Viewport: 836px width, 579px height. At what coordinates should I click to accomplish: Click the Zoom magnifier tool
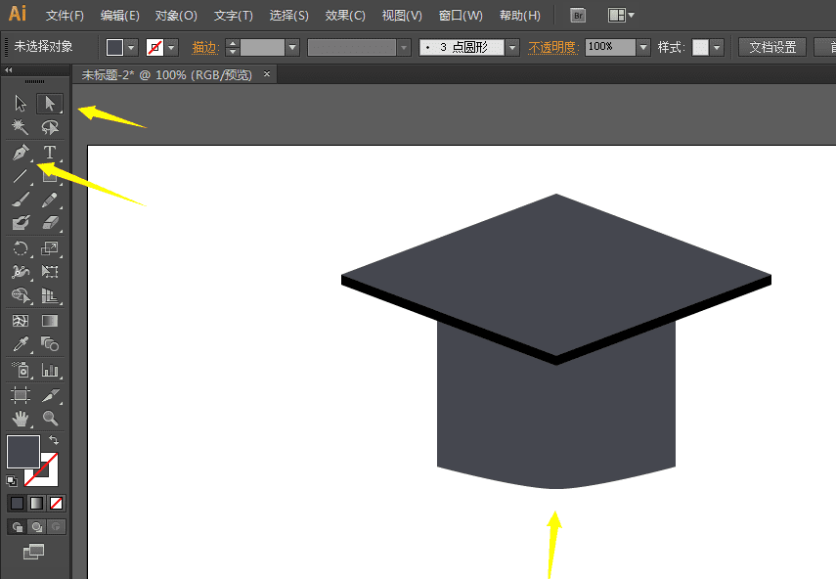click(50, 419)
